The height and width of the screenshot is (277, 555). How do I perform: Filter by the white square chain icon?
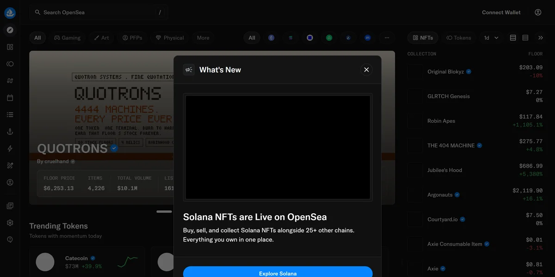310,38
